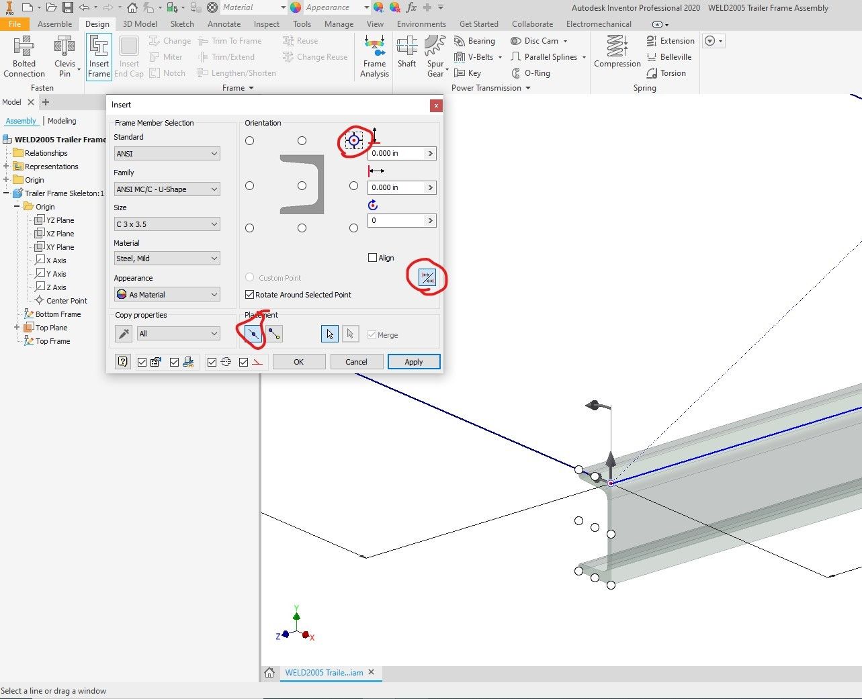Screen dimensions: 862x699
Task: Click the Appearance color wheel on the quick access toolbar
Action: tap(295, 7)
